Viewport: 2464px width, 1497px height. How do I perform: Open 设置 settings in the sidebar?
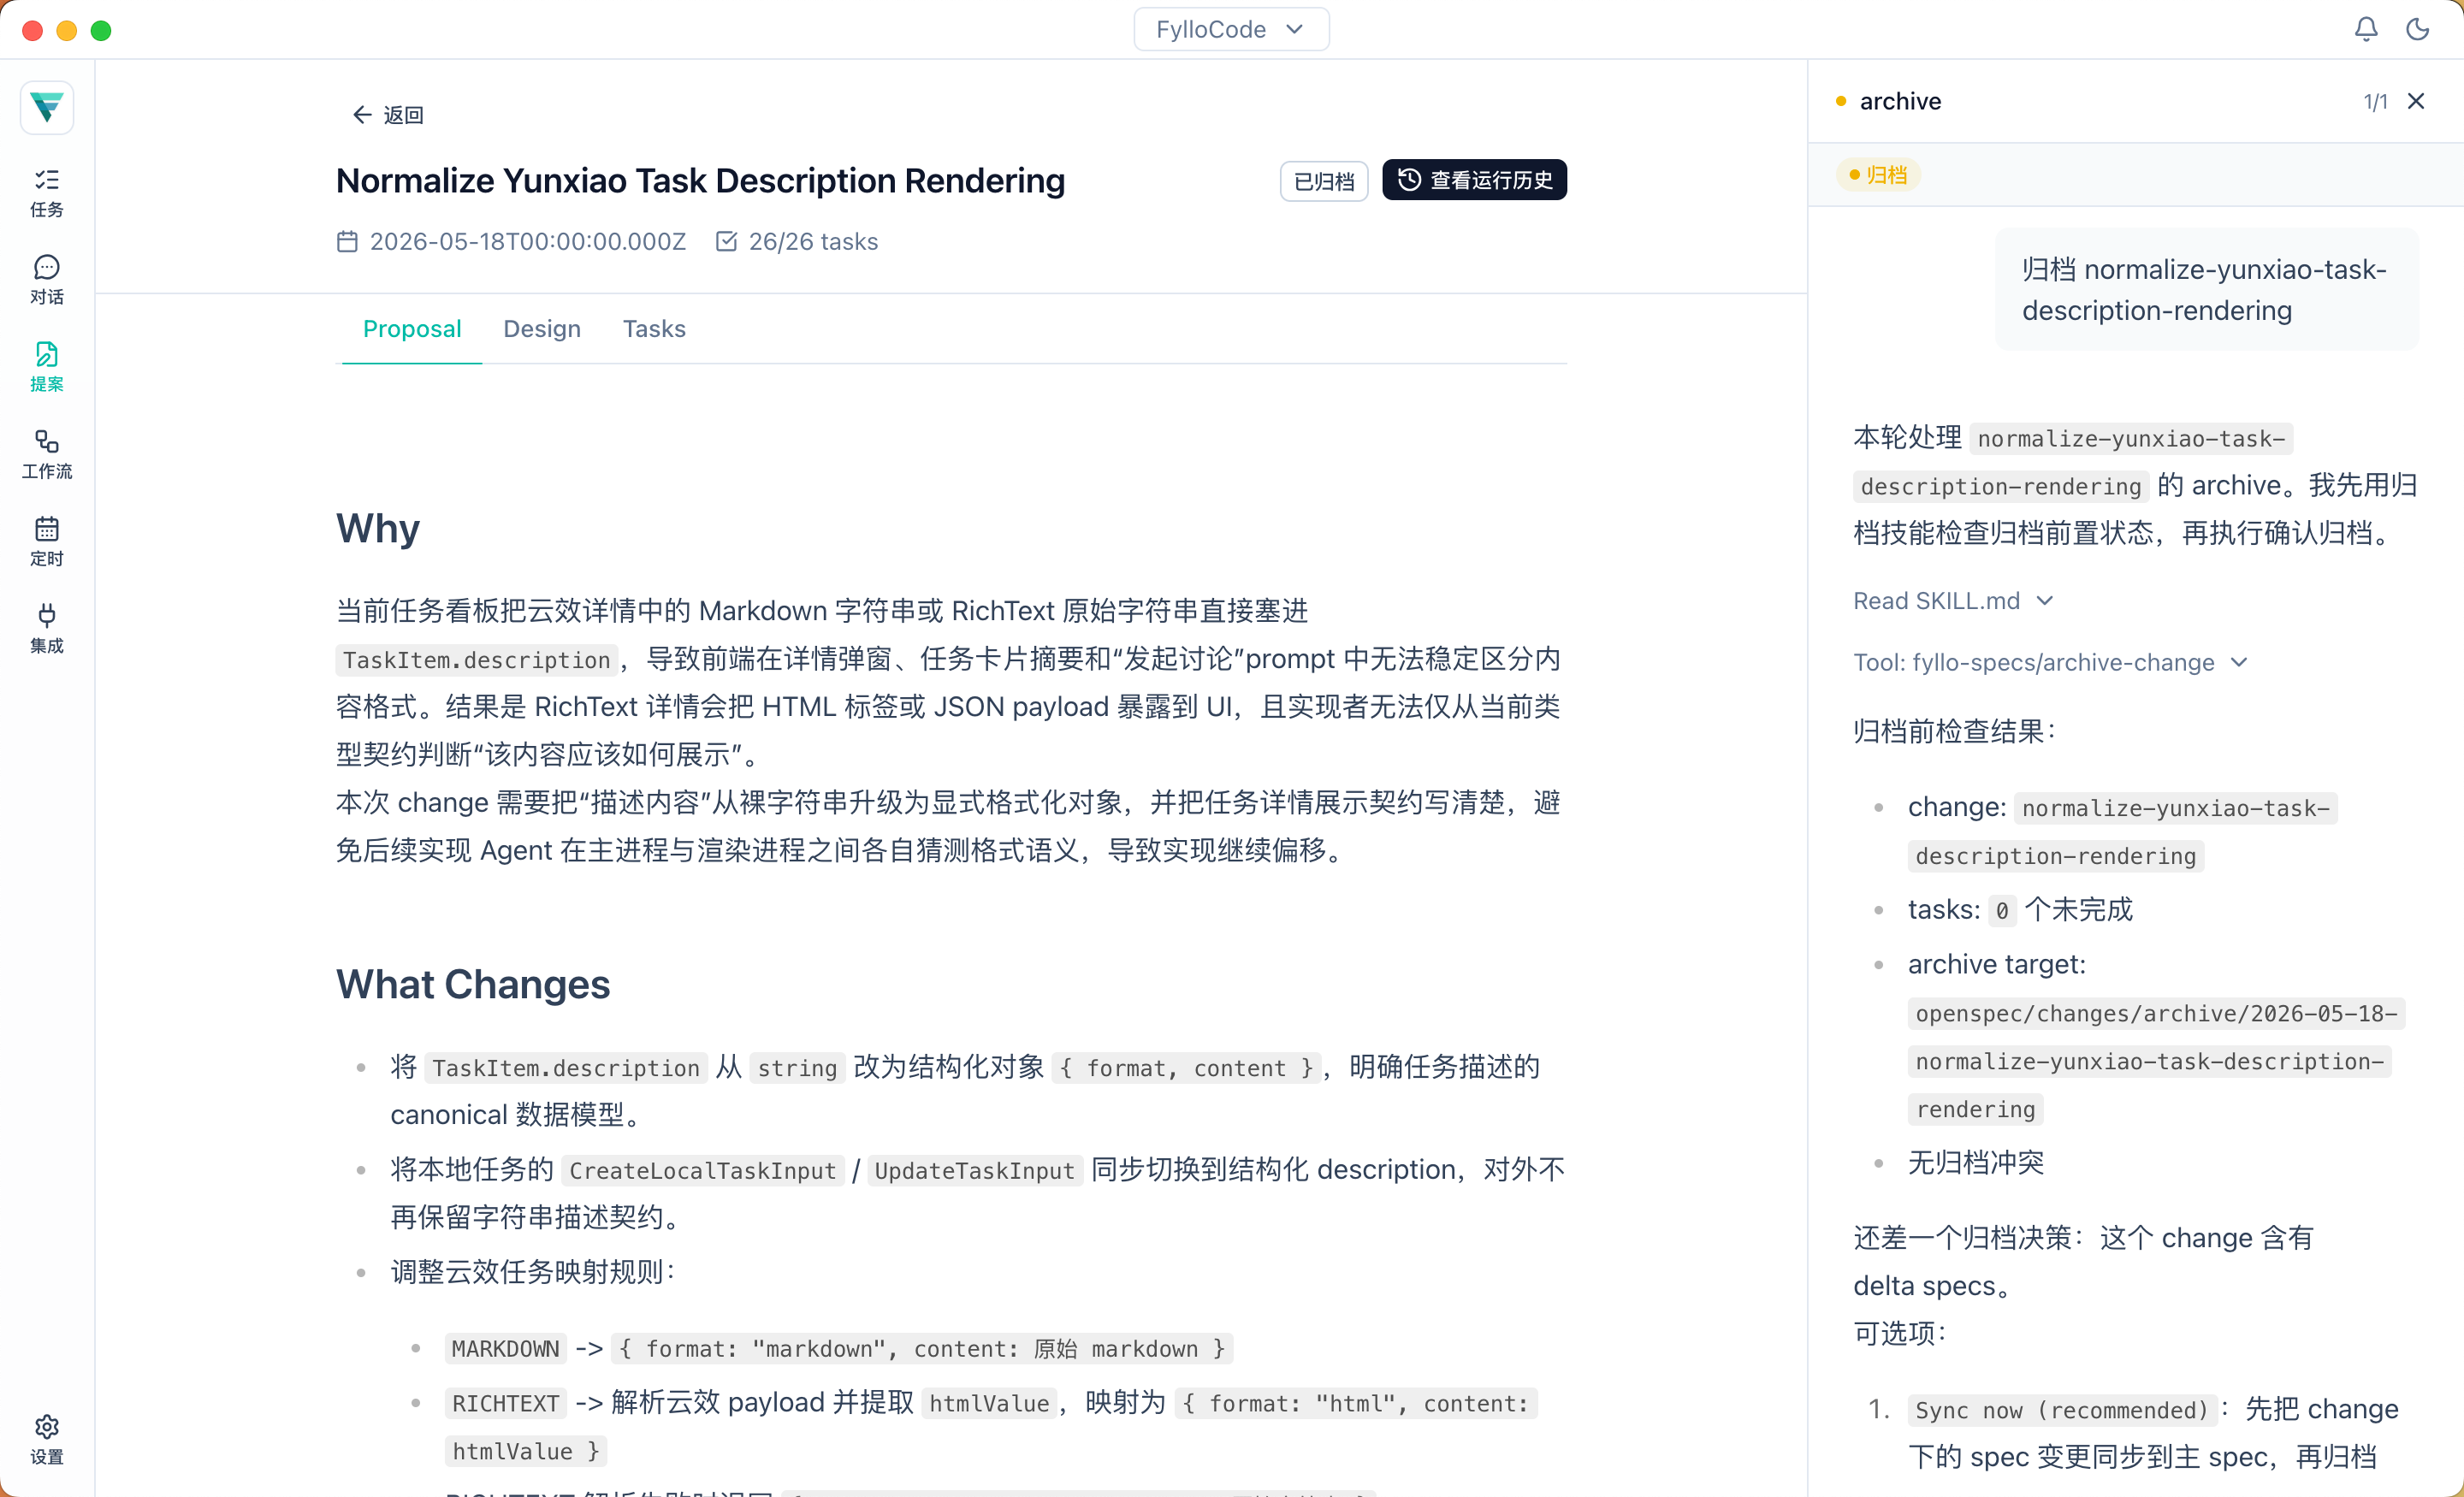[47, 1439]
